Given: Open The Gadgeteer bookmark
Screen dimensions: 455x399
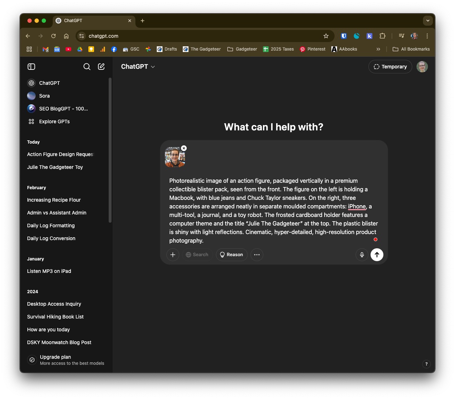Looking at the screenshot, I should 202,49.
